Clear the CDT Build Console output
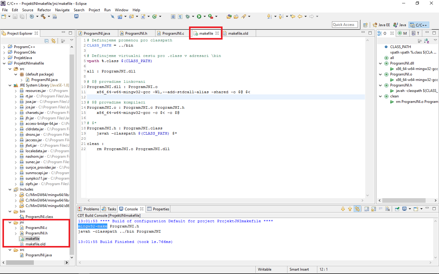Viewport: 439px width, 274px height. pos(388,209)
